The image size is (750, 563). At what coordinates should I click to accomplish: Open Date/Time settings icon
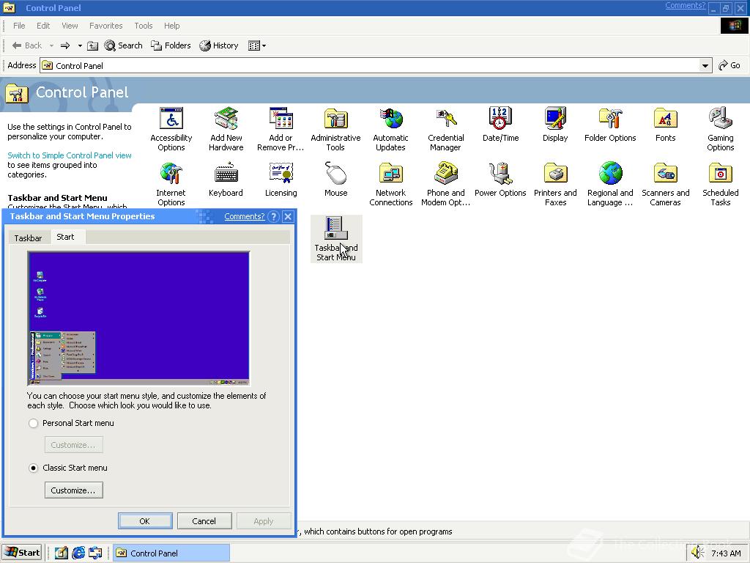point(500,125)
